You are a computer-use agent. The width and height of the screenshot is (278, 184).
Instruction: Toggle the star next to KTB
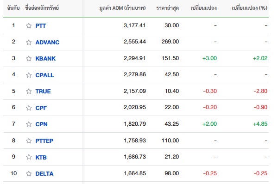[x=29, y=157]
